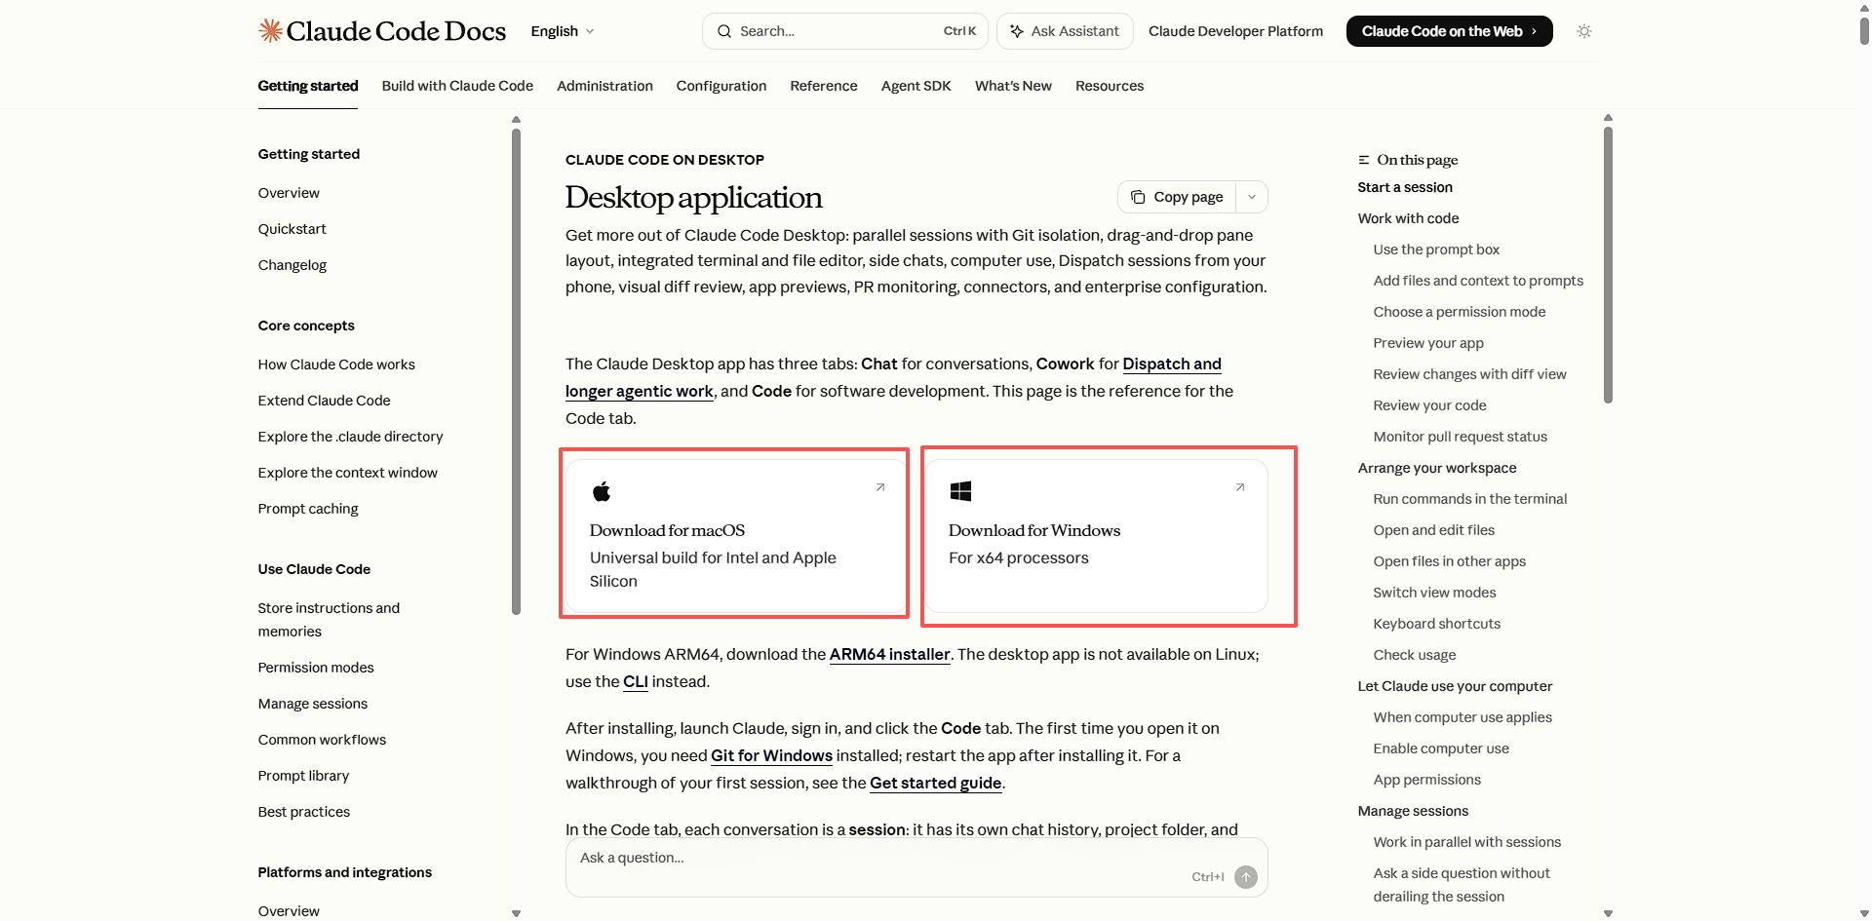This screenshot has width=1872, height=921.
Task: View the What's New tab
Action: (1013, 86)
